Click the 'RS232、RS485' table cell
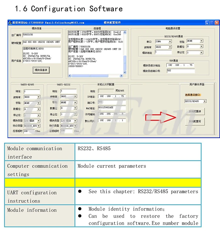 138,152
